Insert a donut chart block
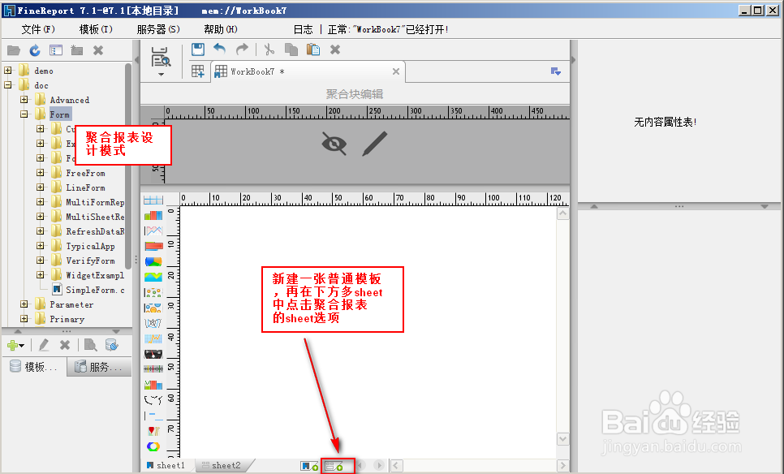 [153, 446]
